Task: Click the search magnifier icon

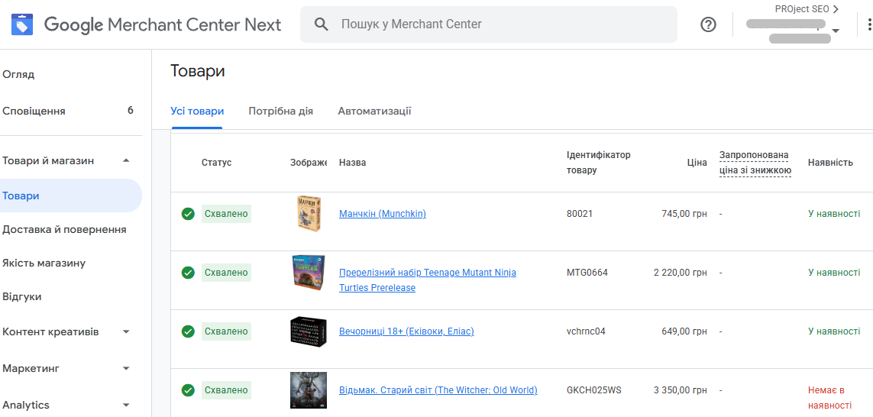Action: click(x=321, y=24)
